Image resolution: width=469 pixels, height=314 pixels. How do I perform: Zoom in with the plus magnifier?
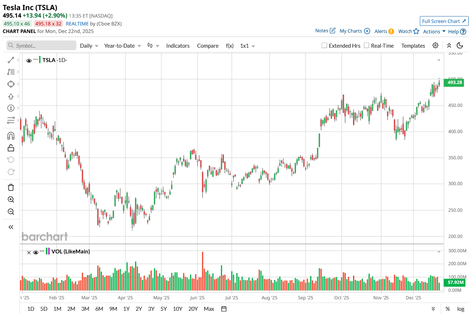11,200
